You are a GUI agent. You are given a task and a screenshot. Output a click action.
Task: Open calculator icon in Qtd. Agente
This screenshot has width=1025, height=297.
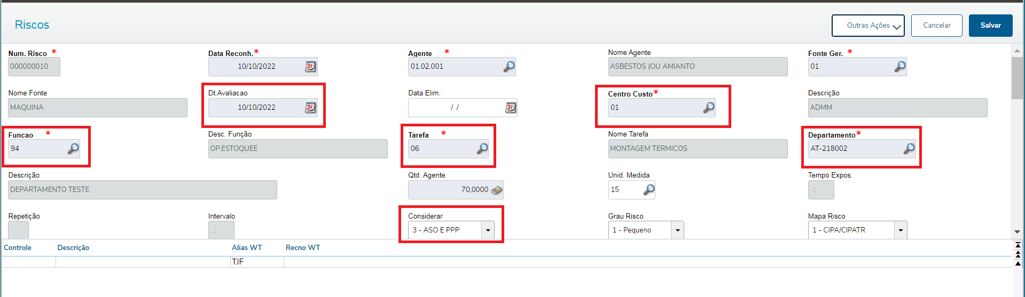[x=496, y=190]
